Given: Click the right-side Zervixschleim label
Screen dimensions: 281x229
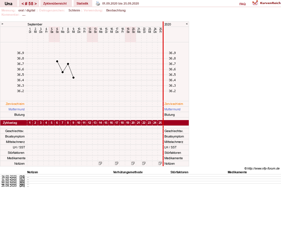Looking at the screenshot, I should point(174,104).
